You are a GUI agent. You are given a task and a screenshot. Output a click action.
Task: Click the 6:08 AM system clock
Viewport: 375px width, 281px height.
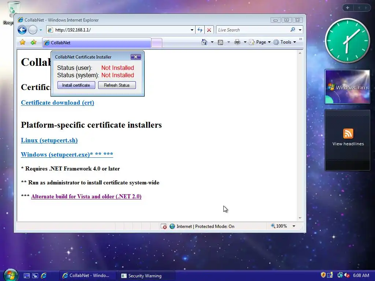[x=361, y=275]
